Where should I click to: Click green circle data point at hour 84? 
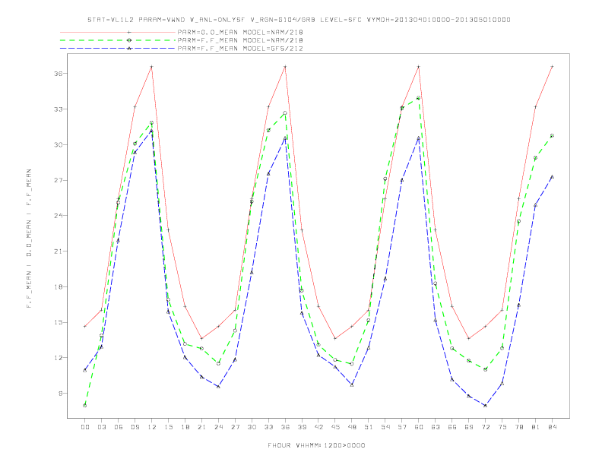coord(552,136)
